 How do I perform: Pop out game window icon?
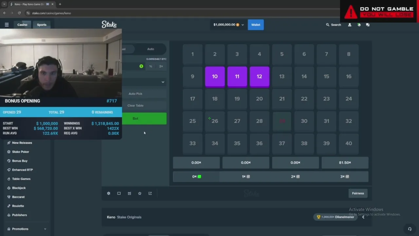click(150, 193)
